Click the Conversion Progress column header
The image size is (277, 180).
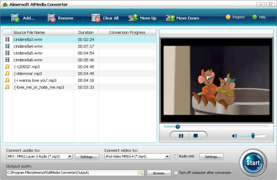(x=127, y=33)
